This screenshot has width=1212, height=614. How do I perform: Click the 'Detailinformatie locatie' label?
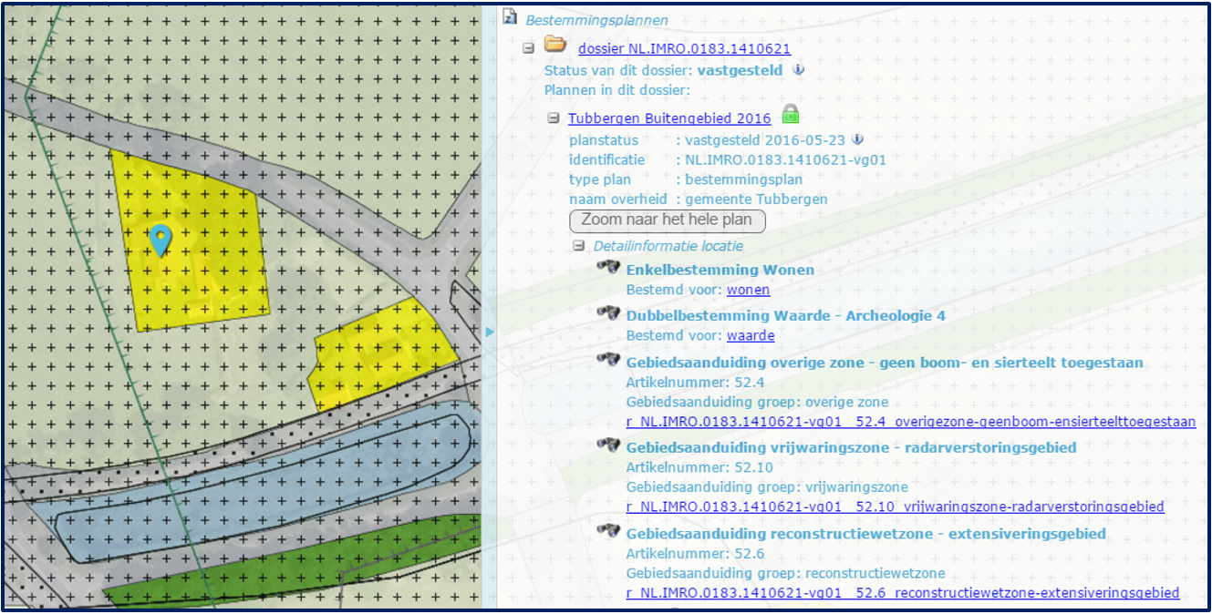tap(668, 246)
